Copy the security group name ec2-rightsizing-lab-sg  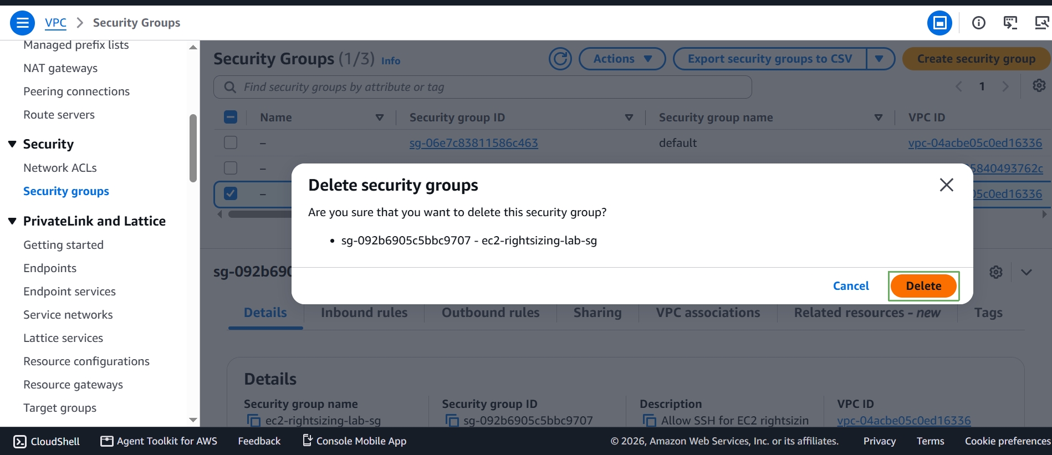tap(253, 421)
